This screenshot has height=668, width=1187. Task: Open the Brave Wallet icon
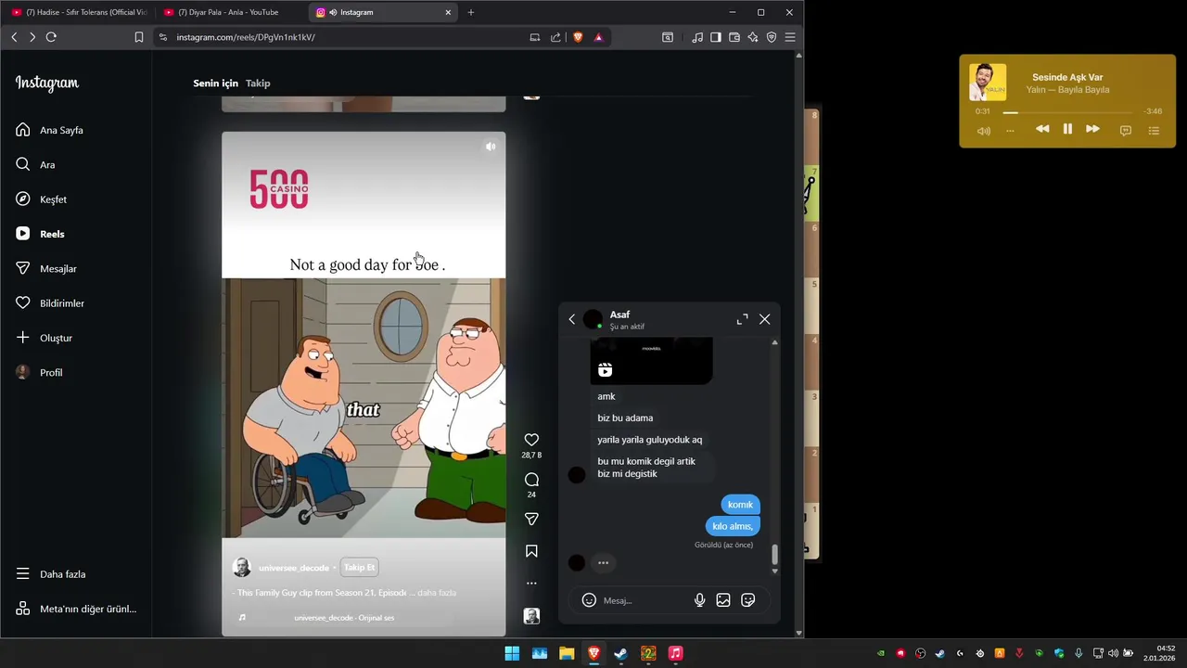pos(734,37)
